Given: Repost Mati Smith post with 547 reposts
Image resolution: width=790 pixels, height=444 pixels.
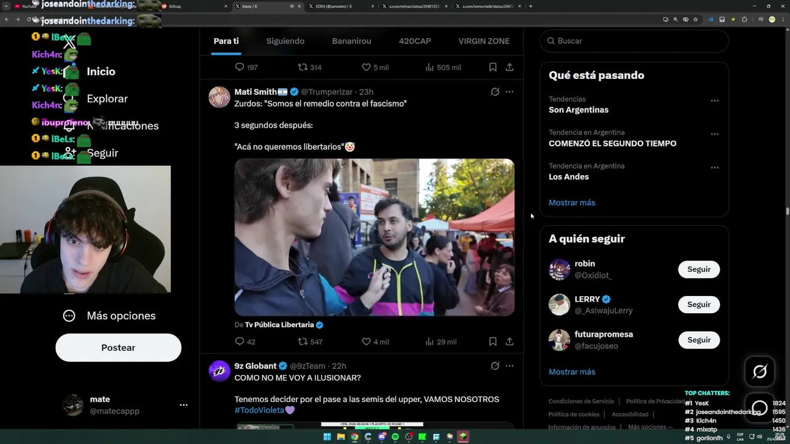Looking at the screenshot, I should (310, 342).
